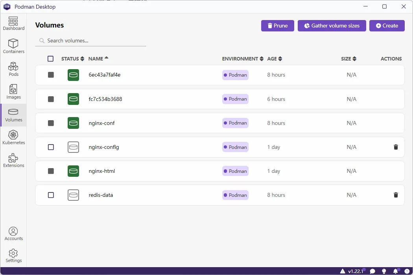Open notifications via the bell icon
Viewport: 413px width, 275px height.
396,271
